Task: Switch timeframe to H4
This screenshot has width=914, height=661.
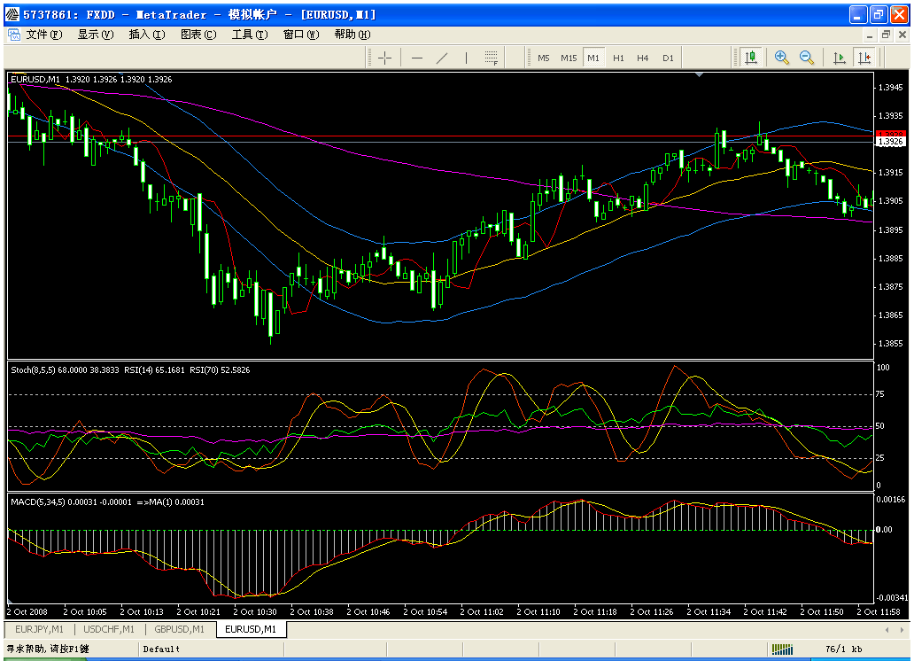Action: coord(643,58)
